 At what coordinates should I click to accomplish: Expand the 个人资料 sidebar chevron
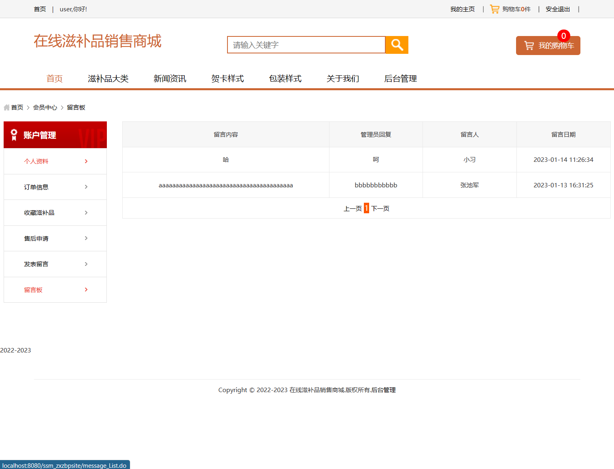click(x=85, y=161)
